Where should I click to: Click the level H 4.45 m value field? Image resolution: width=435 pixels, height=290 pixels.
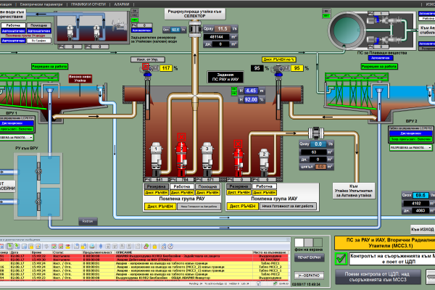point(251,91)
